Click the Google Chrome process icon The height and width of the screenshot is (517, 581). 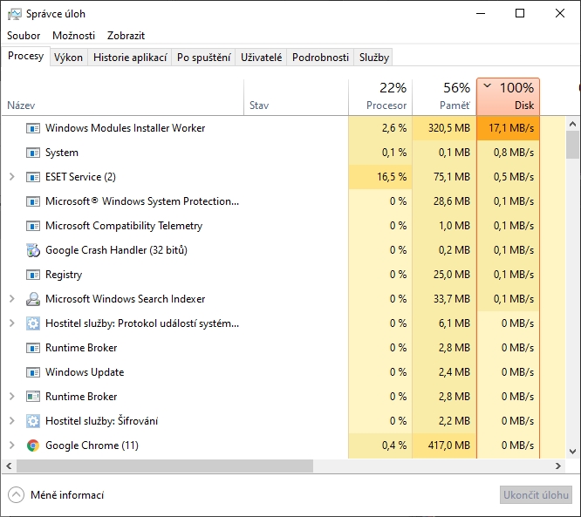tap(33, 446)
